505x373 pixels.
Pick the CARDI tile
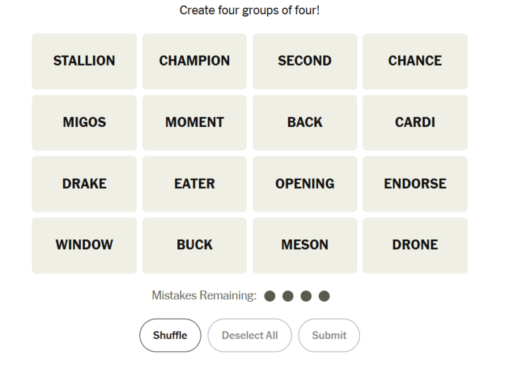tap(415, 122)
